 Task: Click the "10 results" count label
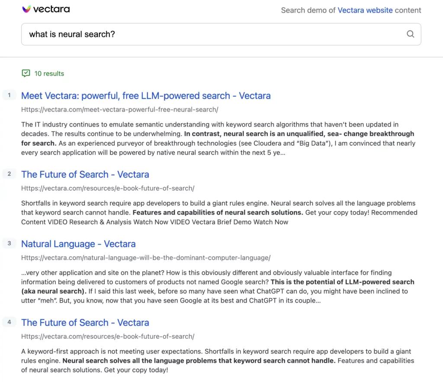point(49,73)
